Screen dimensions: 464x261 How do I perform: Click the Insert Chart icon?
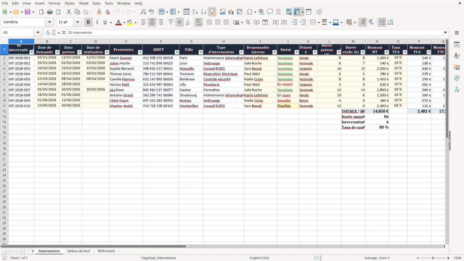(x=231, y=12)
